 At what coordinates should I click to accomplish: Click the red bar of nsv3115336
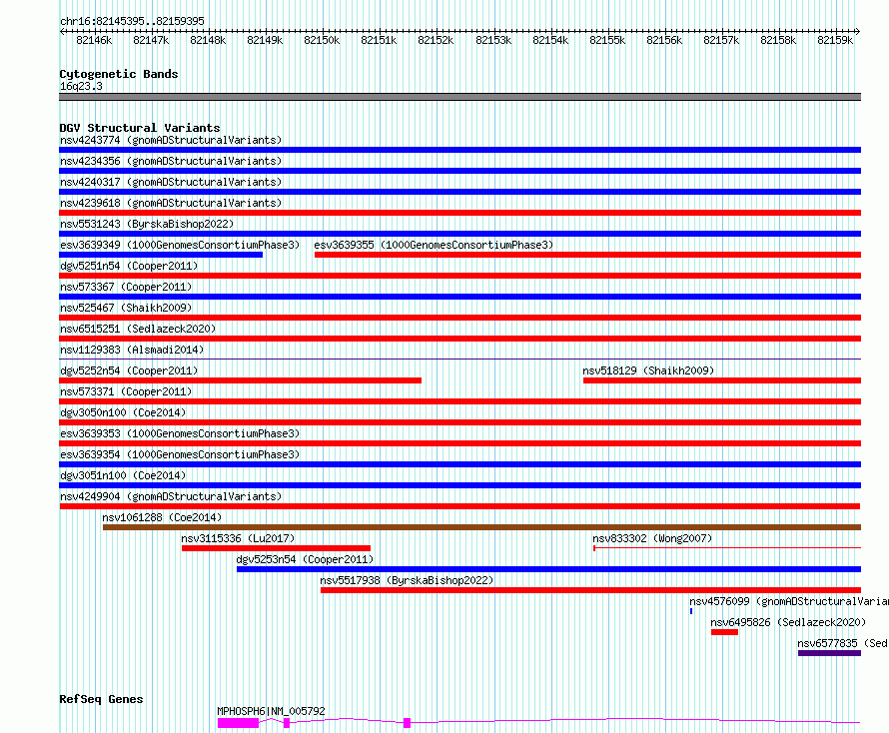coord(276,549)
